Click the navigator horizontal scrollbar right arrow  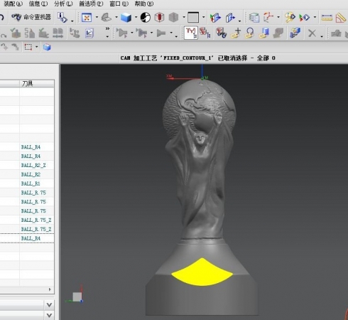[50, 289]
